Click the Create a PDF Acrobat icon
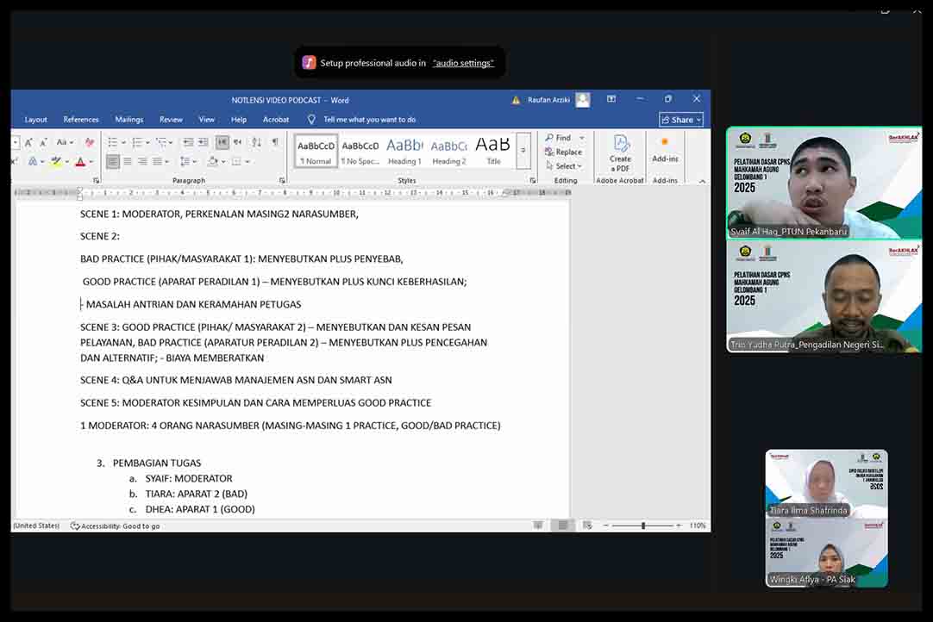Viewport: 933px width, 622px height. point(620,152)
